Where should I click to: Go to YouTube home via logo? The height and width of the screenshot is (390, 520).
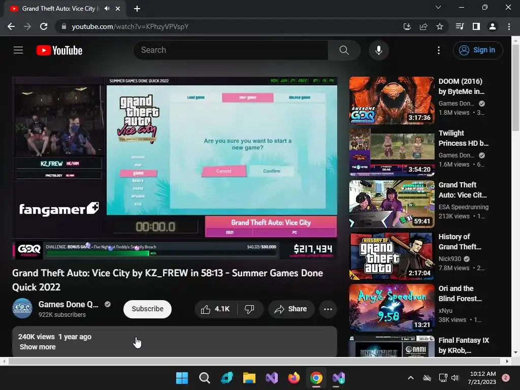pyautogui.click(x=59, y=50)
